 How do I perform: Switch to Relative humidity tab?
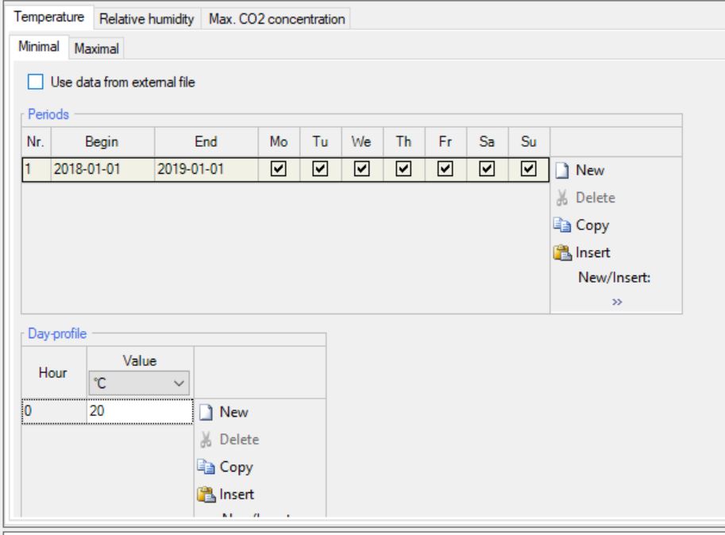(x=148, y=19)
